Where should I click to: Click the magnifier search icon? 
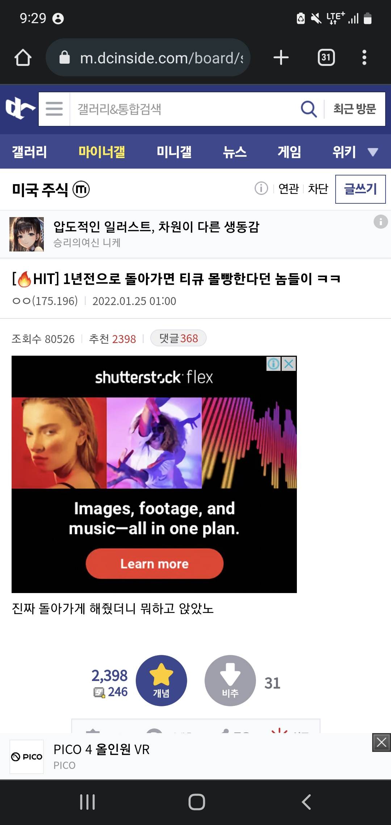(309, 109)
